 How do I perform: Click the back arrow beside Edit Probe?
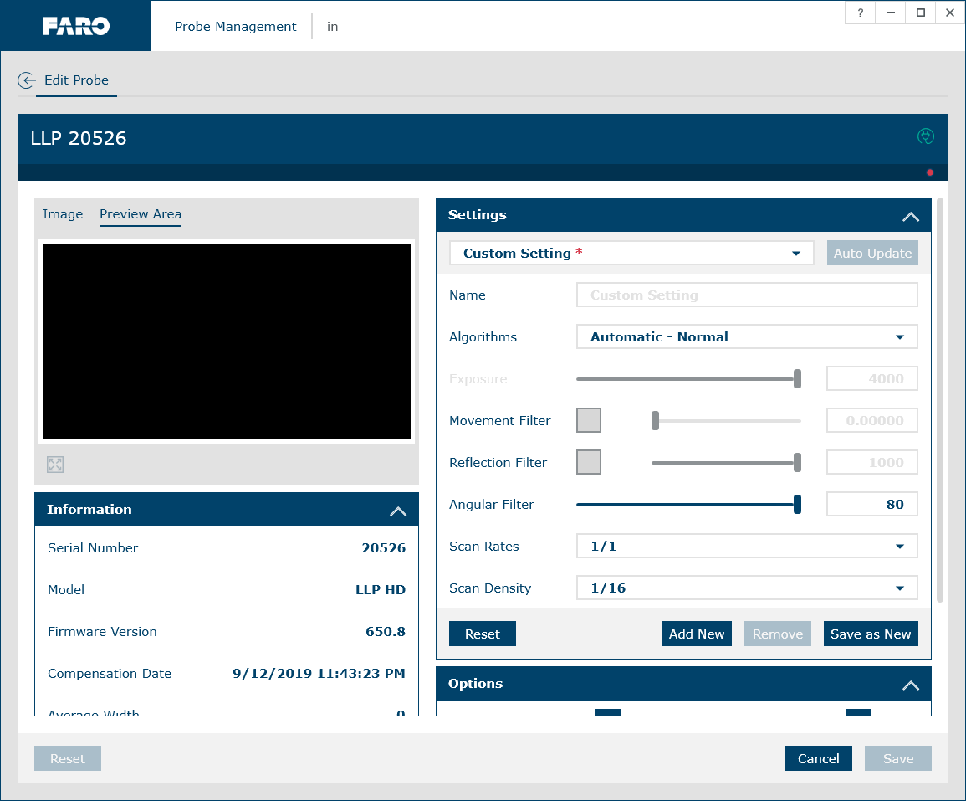pyautogui.click(x=27, y=80)
